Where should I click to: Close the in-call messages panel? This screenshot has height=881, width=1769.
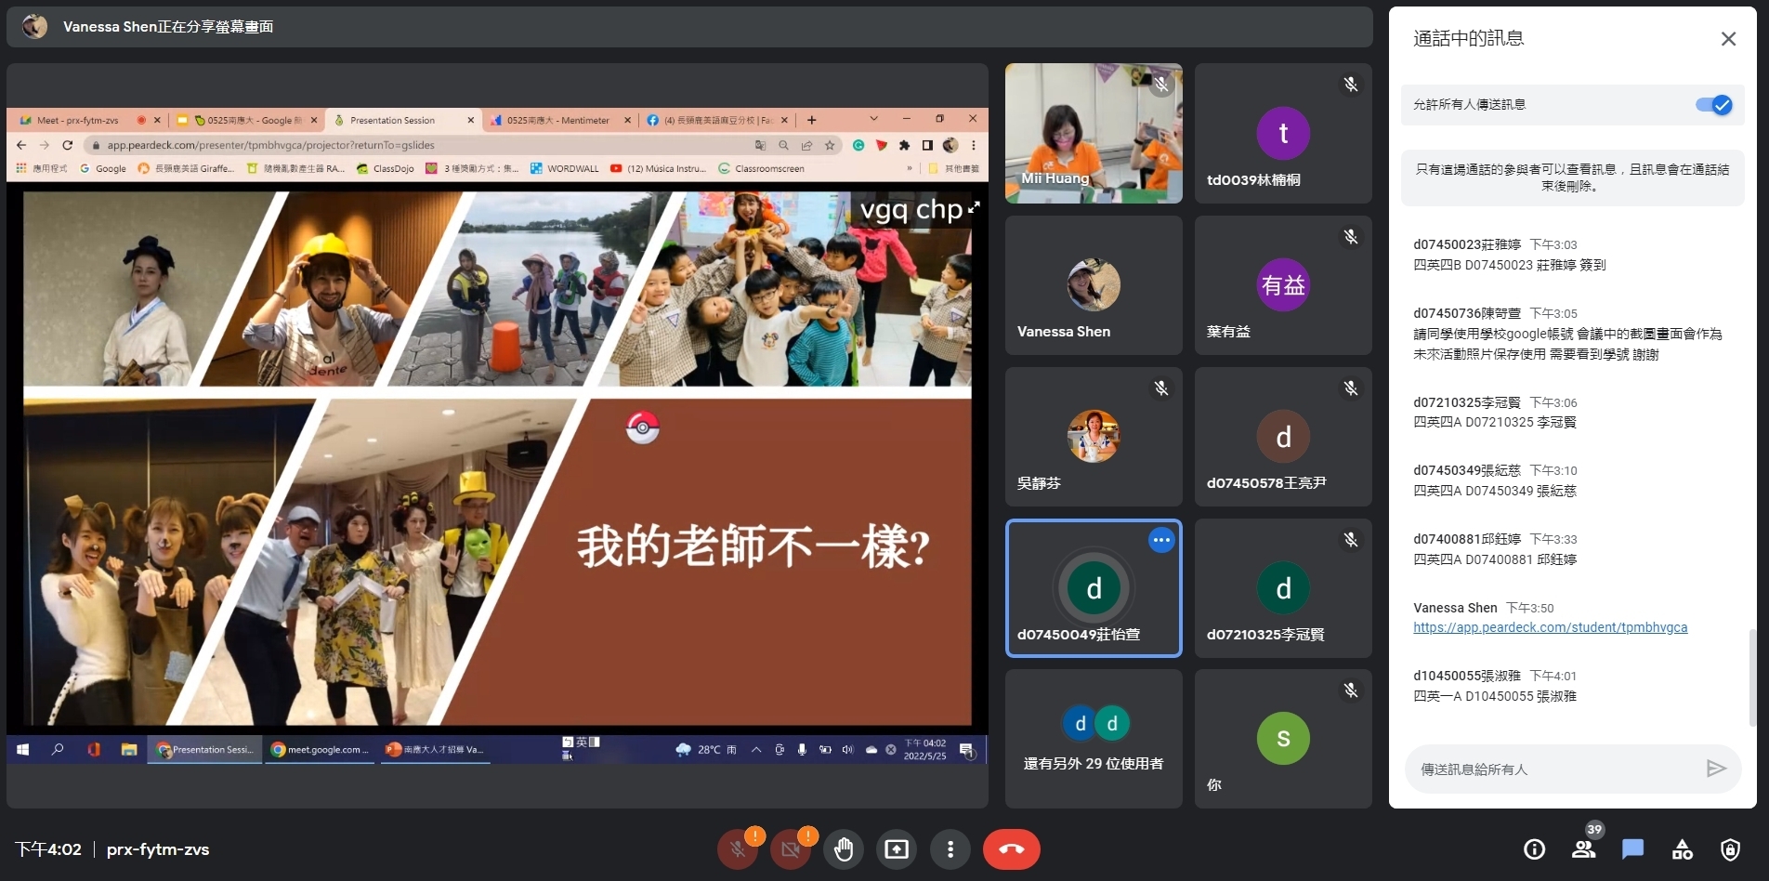click(x=1728, y=39)
